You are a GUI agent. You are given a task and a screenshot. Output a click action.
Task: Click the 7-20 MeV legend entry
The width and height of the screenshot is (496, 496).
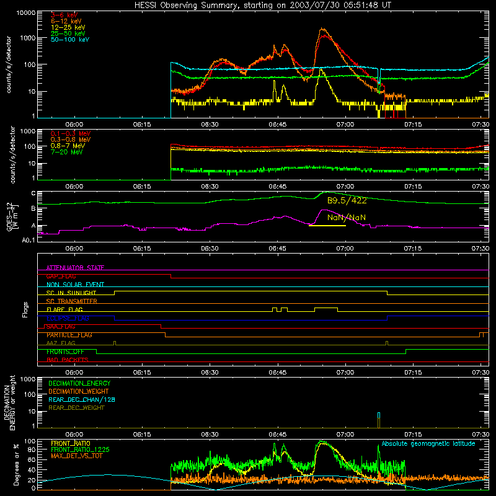[x=67, y=152]
